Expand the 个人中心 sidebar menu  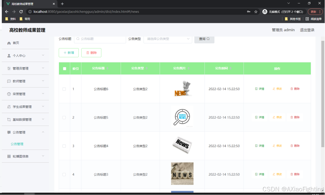pyautogui.click(x=25, y=56)
